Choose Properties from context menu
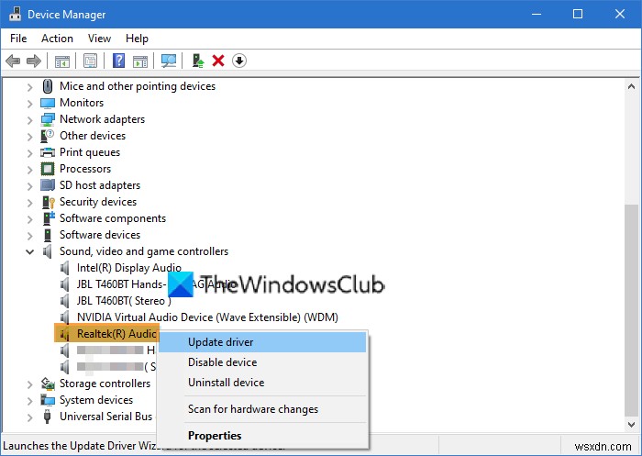 (x=262, y=435)
